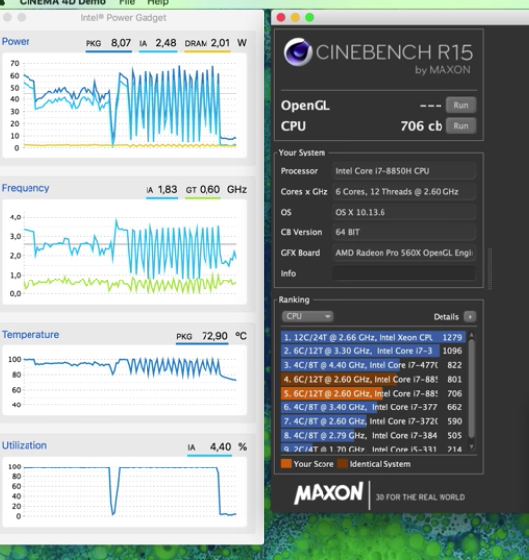
Task: Click the IA frequency value 1,83
Action: [x=167, y=189]
